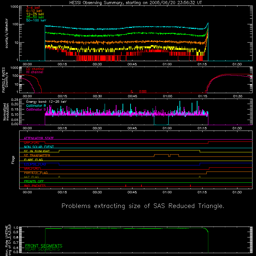The width and height of the screenshot is (256, 256).
Task: Pick the cyan 50-100 keV legend label
Action: pyautogui.click(x=36, y=20)
